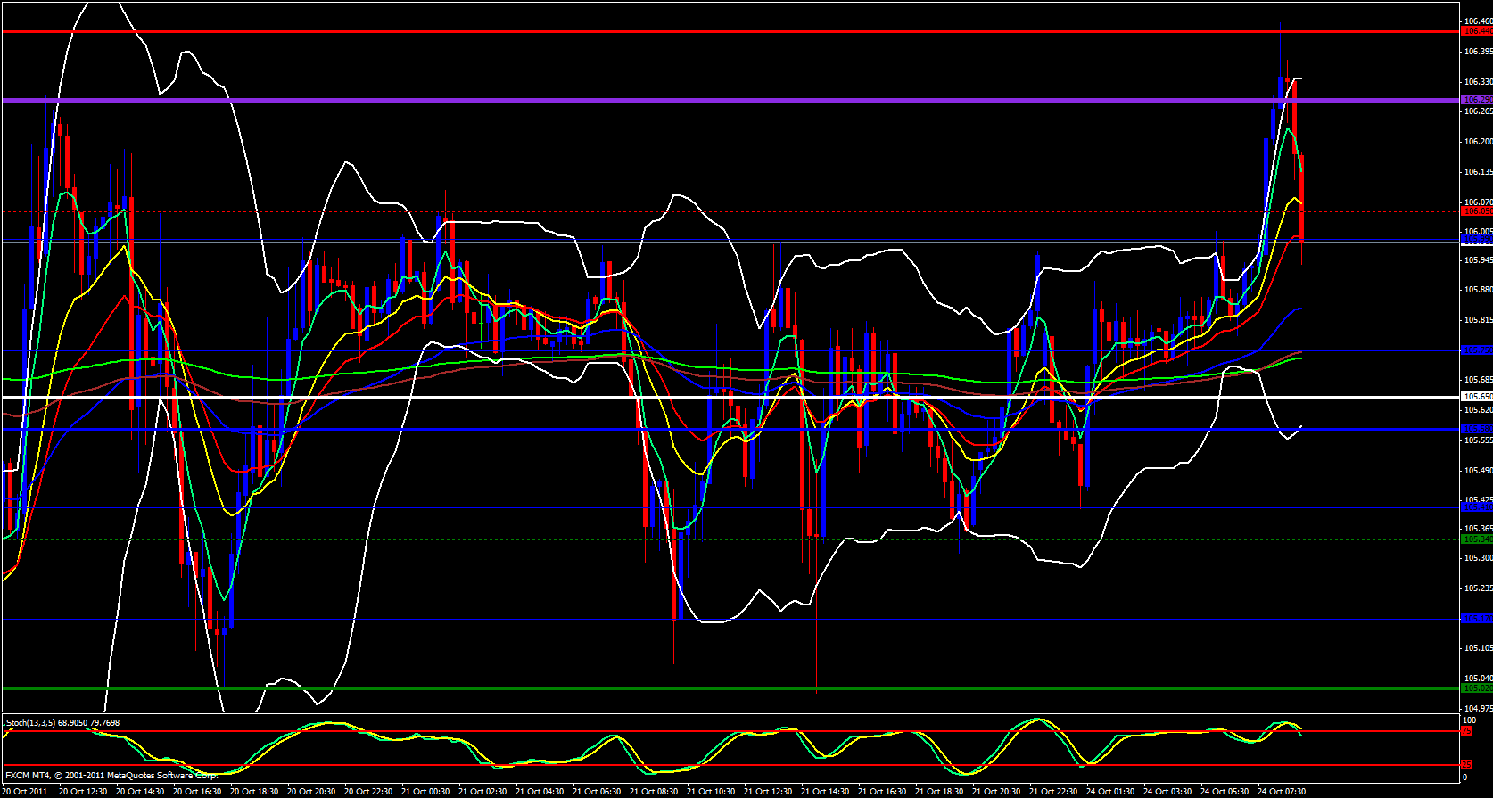Click the red 106.44 price label on axis
The height and width of the screenshot is (798, 1493).
coord(1476,31)
